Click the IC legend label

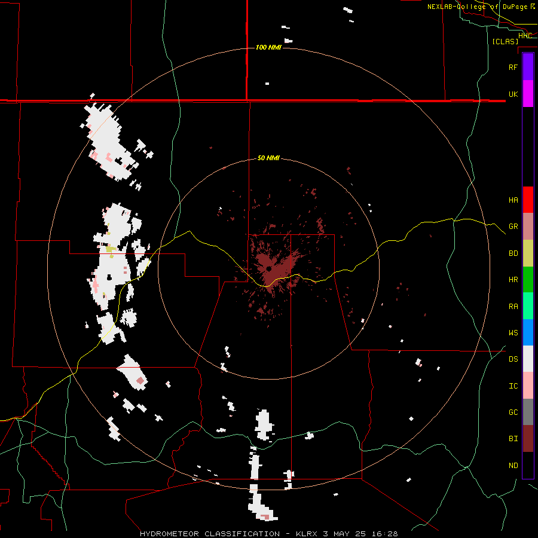[x=513, y=386]
